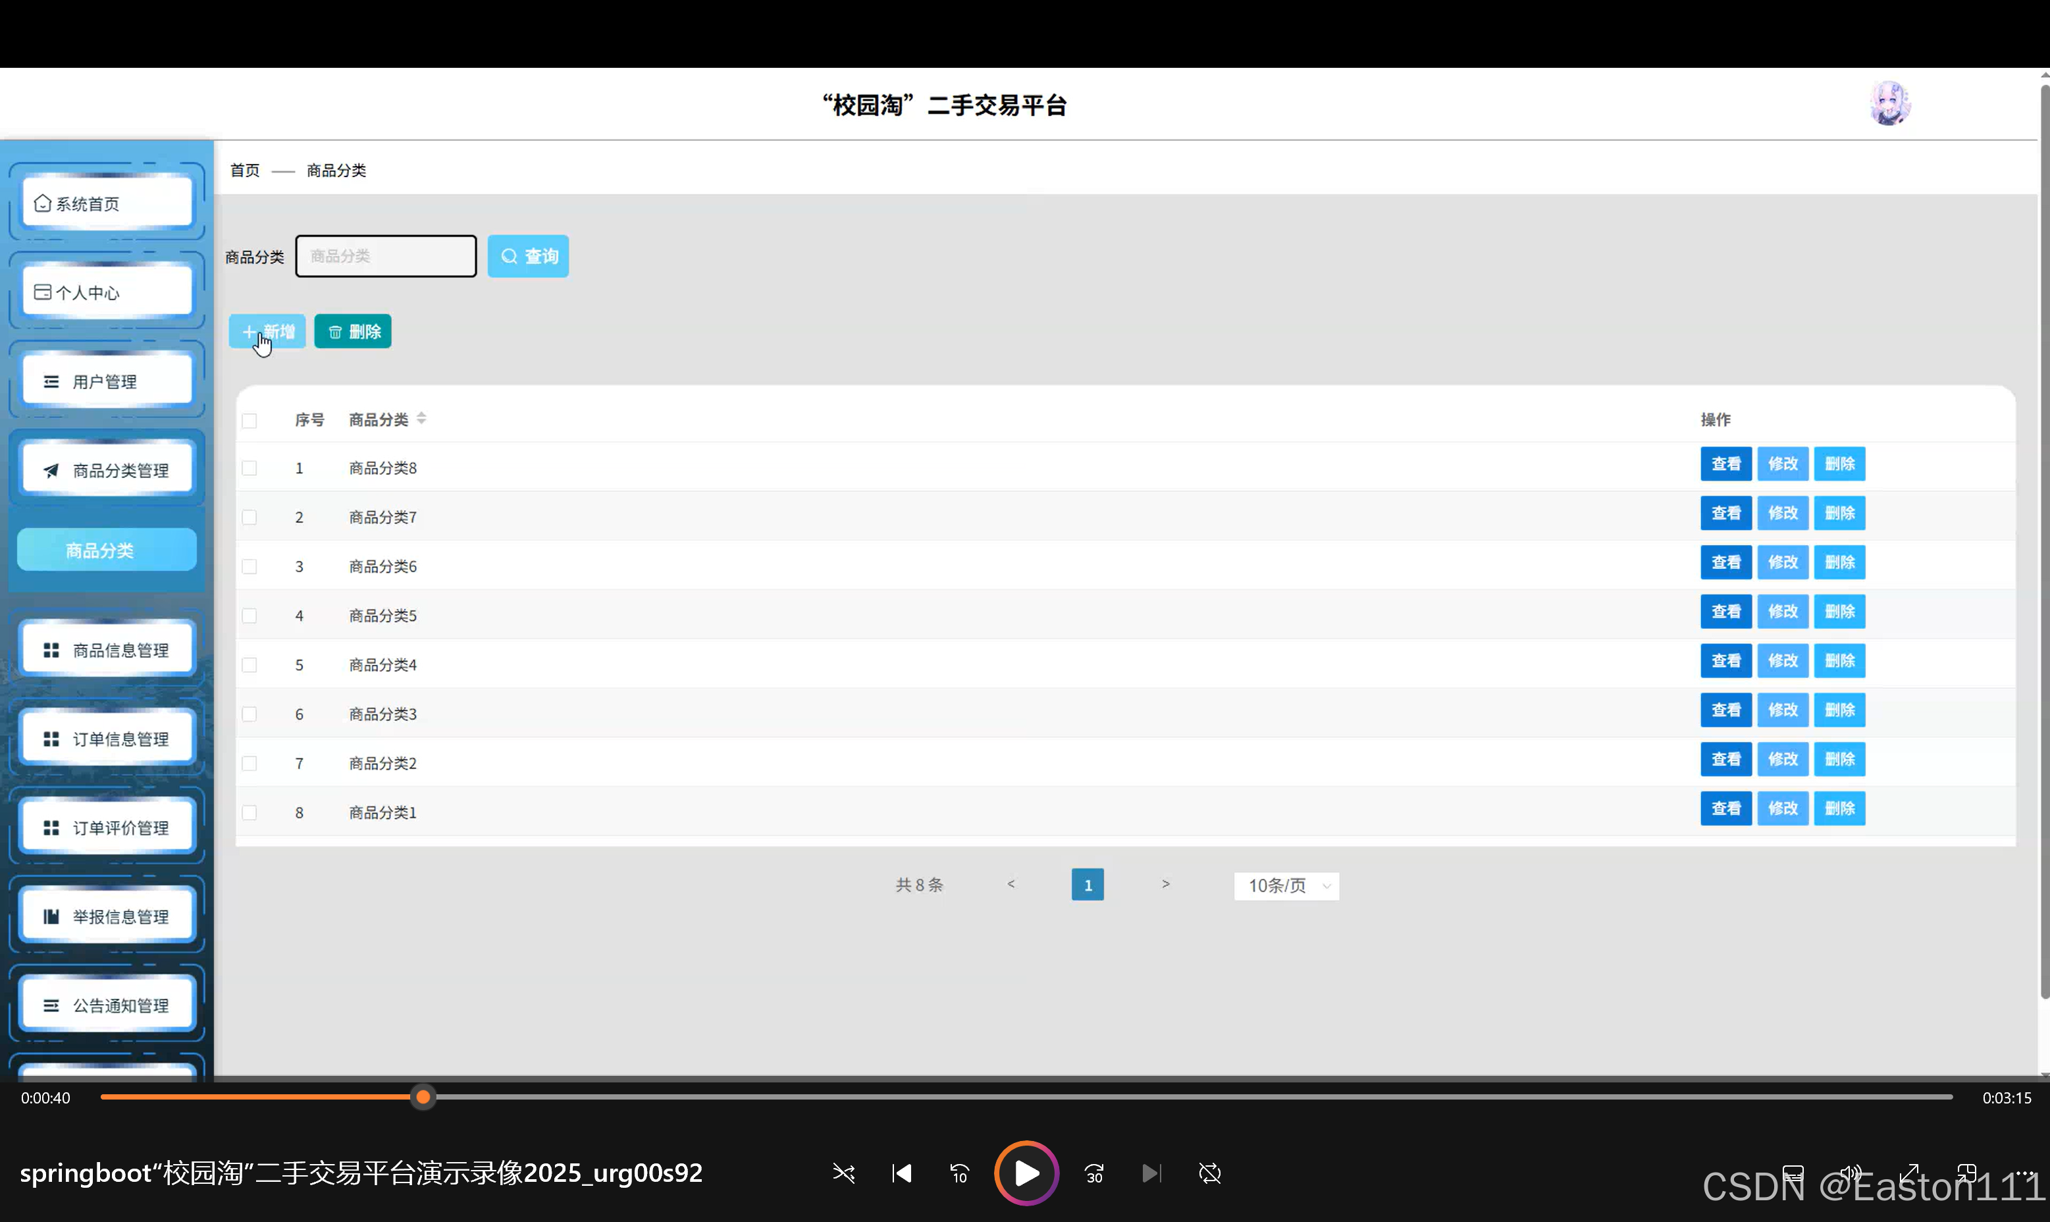
Task: Expand 商品信息管理 sidebar menu
Action: [107, 649]
